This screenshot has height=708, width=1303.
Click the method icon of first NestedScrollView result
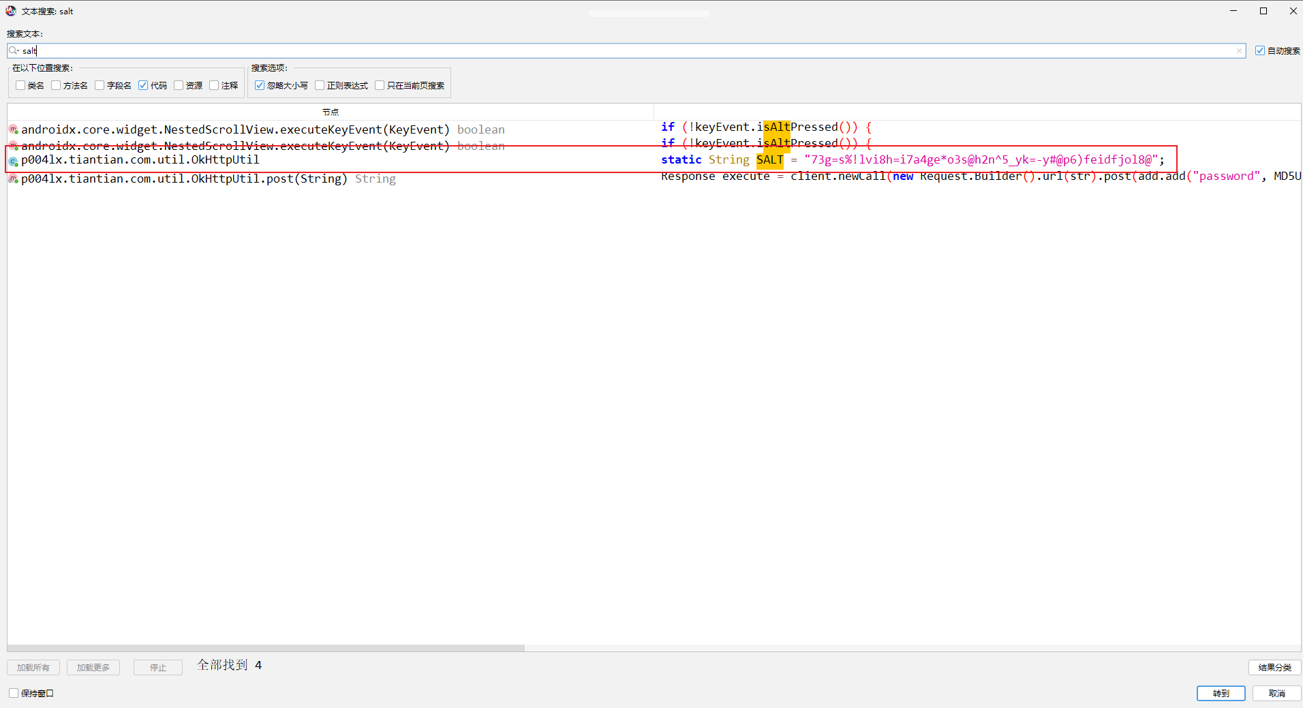tap(13, 129)
